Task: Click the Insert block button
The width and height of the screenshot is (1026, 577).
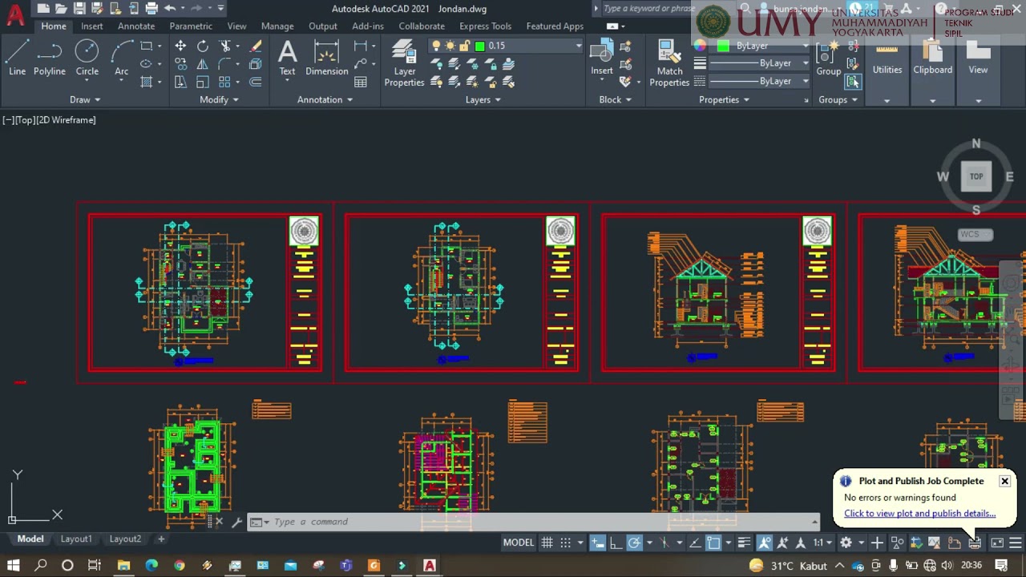Action: (x=602, y=59)
